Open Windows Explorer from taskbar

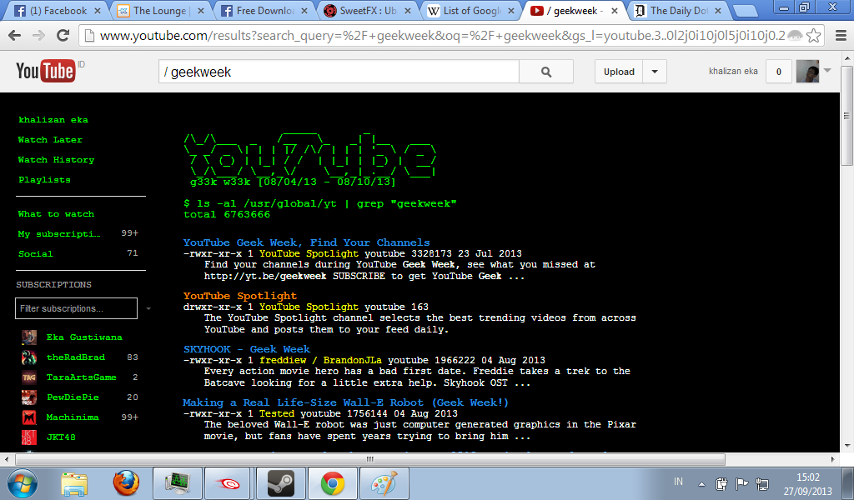pos(74,483)
